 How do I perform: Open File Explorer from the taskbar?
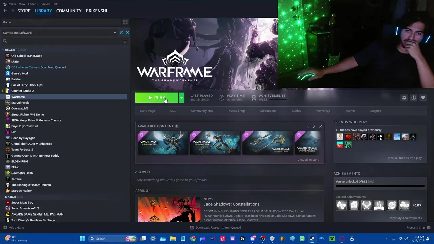[173, 239]
